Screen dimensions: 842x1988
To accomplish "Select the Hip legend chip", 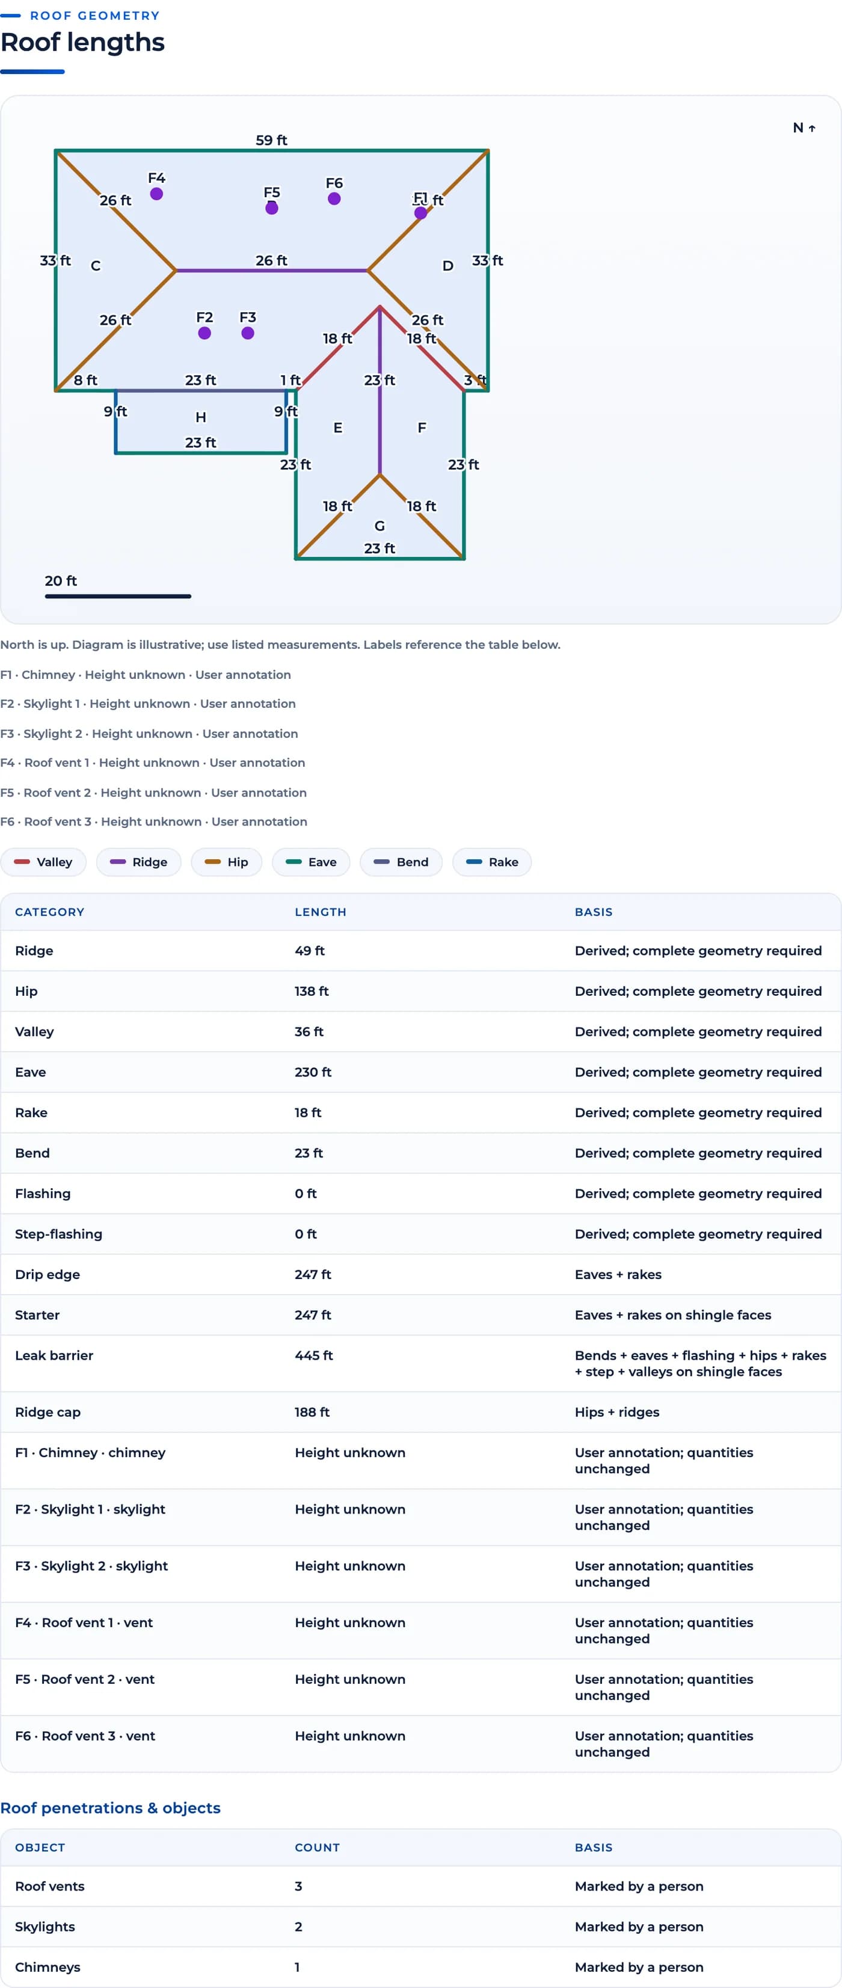I will [227, 862].
